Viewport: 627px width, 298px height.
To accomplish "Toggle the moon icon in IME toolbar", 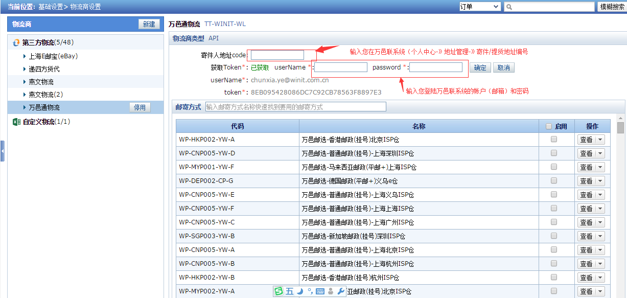I will (300, 291).
